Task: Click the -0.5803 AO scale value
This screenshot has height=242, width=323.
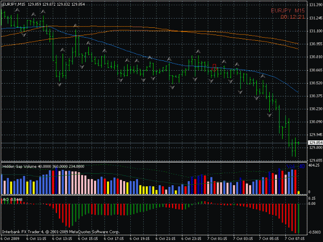Action: tap(315, 232)
